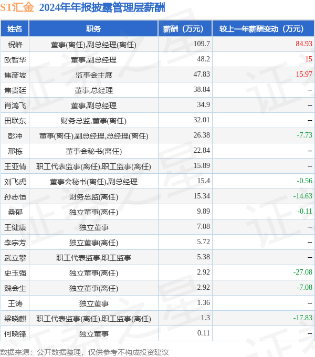
Task: Click the name cell 邢栋
Action: [x=15, y=151]
